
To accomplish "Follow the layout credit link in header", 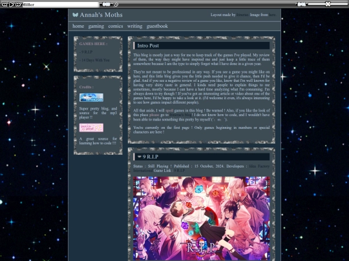I will 242,15.
